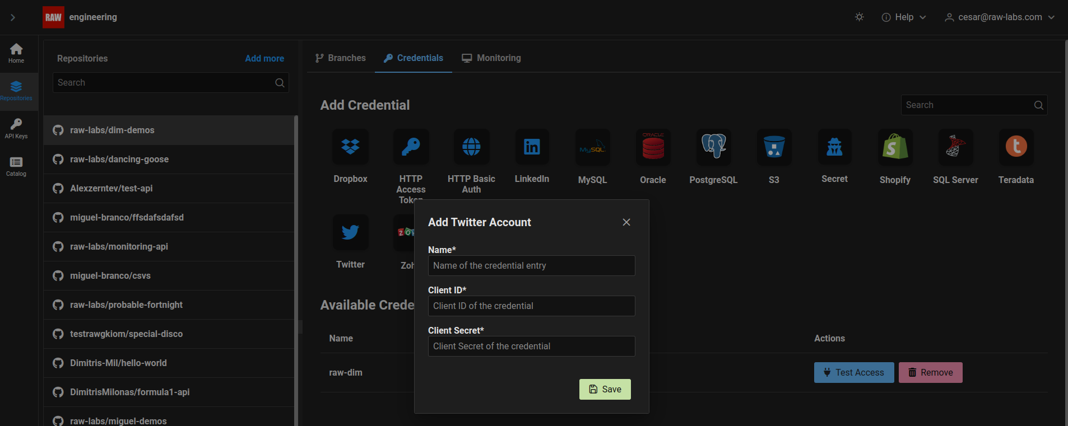Open Repositories in the sidebar
This screenshot has width=1068, height=426.
coord(16,91)
